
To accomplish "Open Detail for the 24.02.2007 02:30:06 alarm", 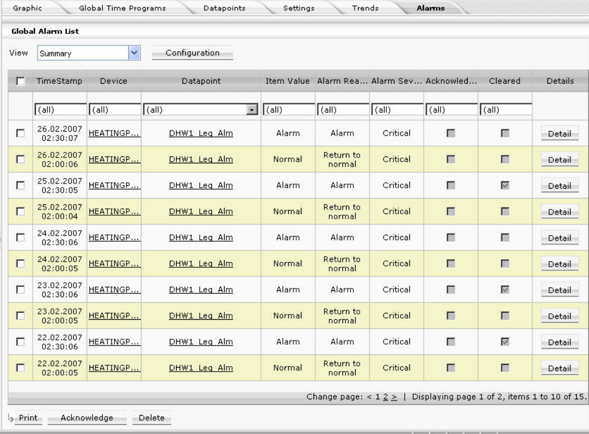I will [559, 238].
